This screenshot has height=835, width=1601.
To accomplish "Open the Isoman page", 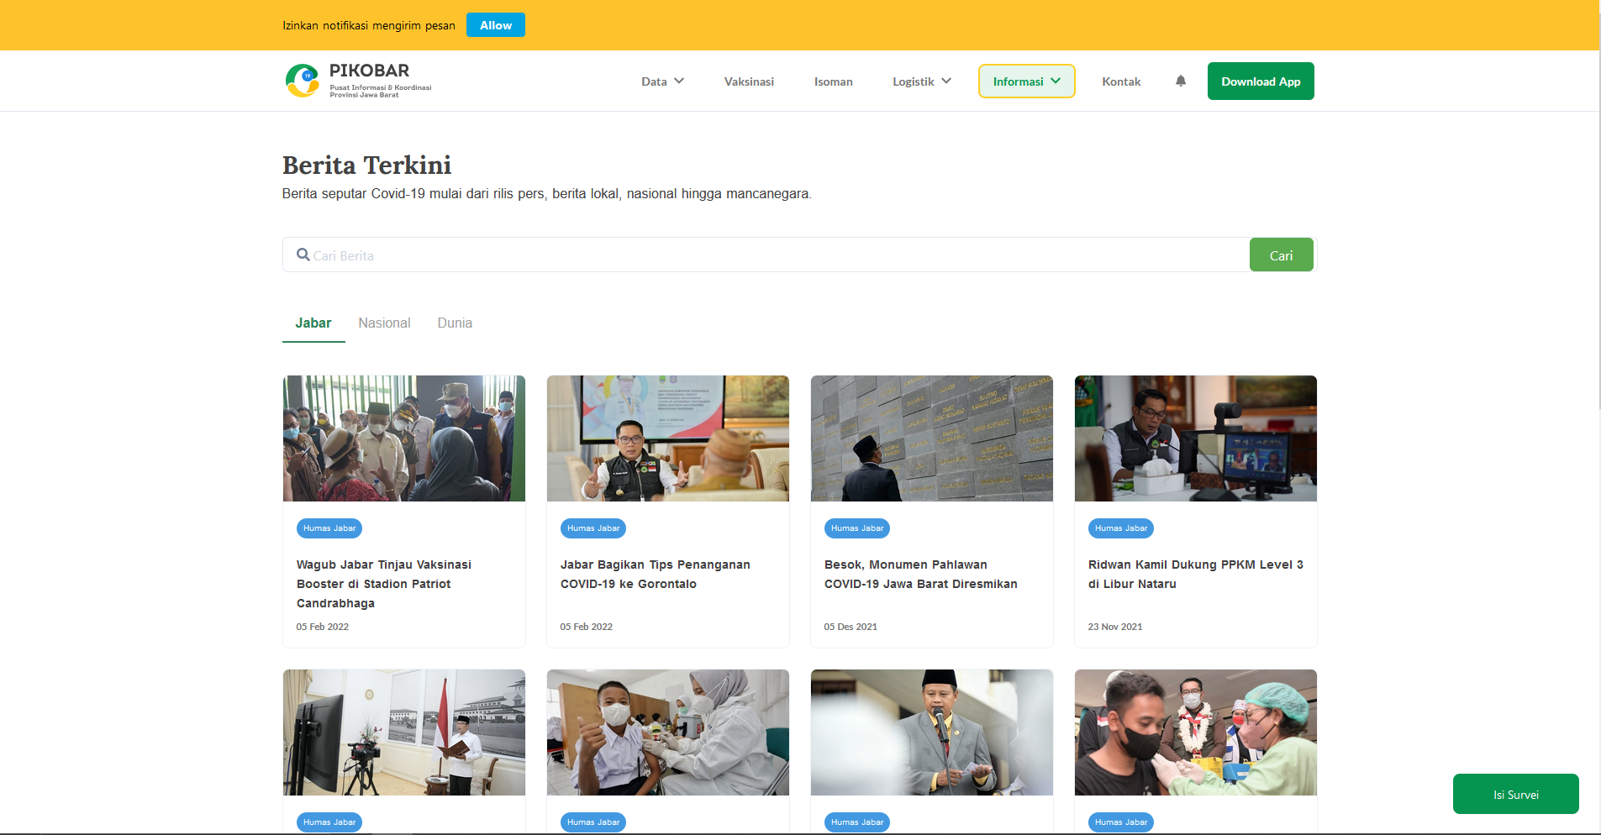I will coord(833,81).
